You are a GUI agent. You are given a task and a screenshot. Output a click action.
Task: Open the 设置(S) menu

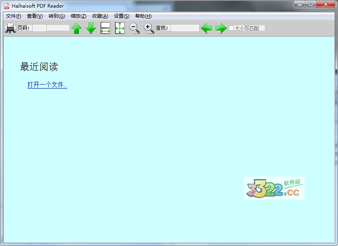122,16
